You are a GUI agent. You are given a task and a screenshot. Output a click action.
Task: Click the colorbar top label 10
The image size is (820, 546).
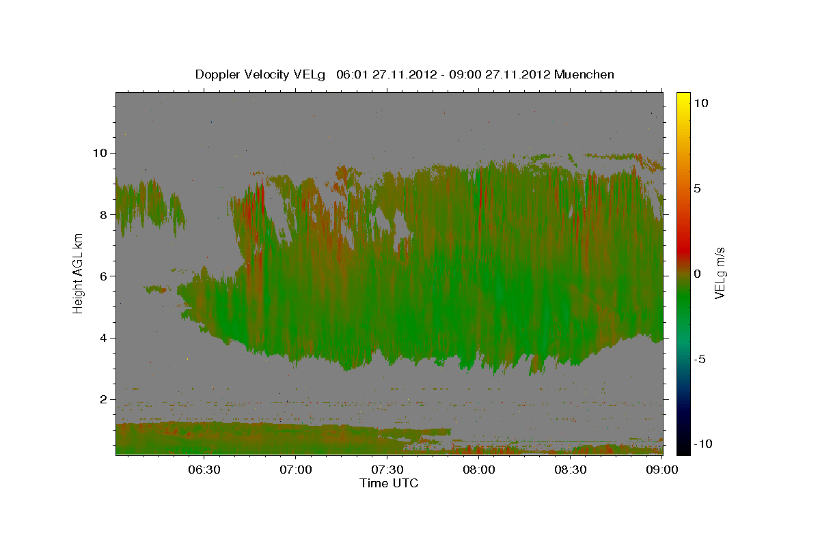pos(700,103)
